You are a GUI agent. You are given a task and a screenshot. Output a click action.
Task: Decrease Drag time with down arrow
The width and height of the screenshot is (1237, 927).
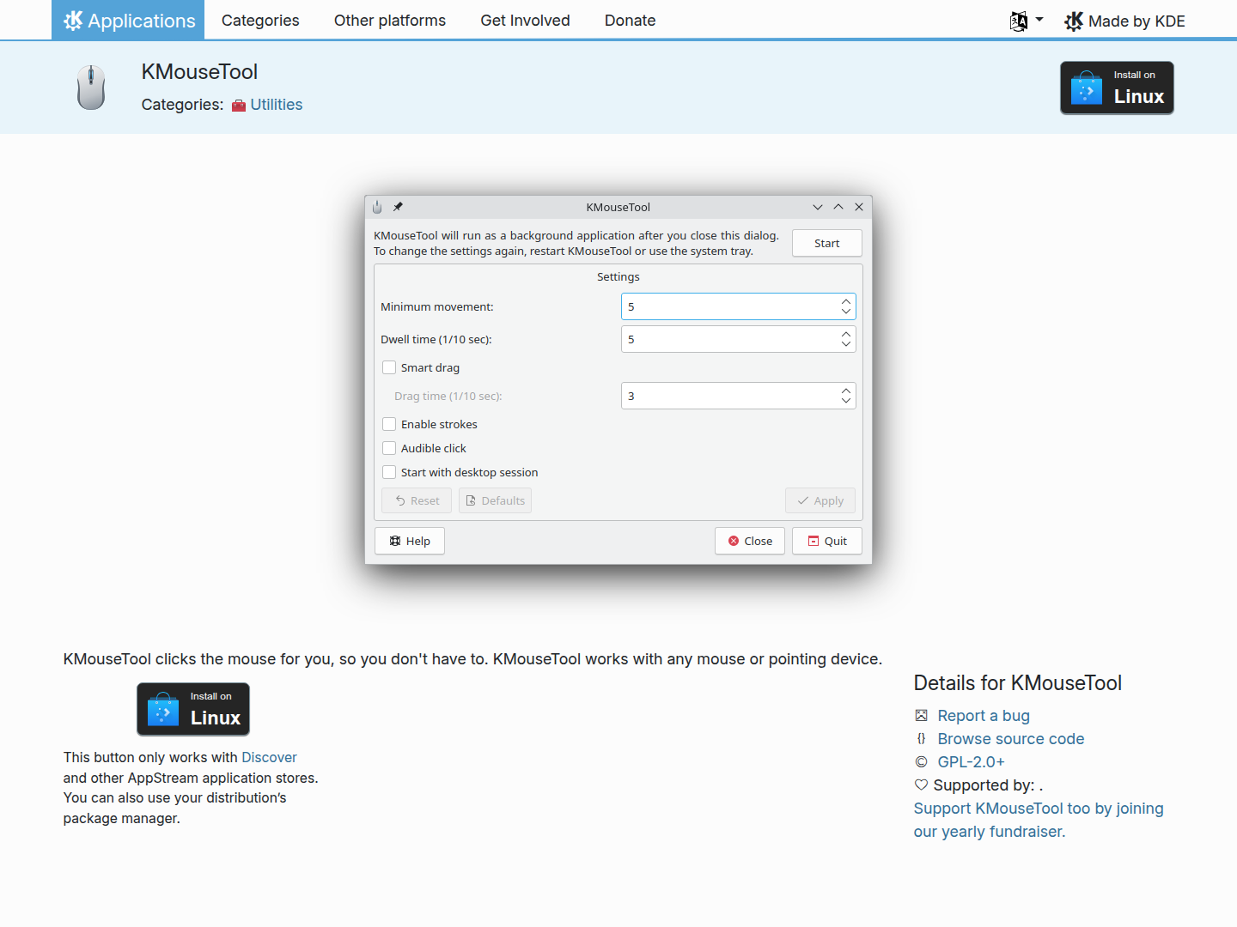point(846,401)
